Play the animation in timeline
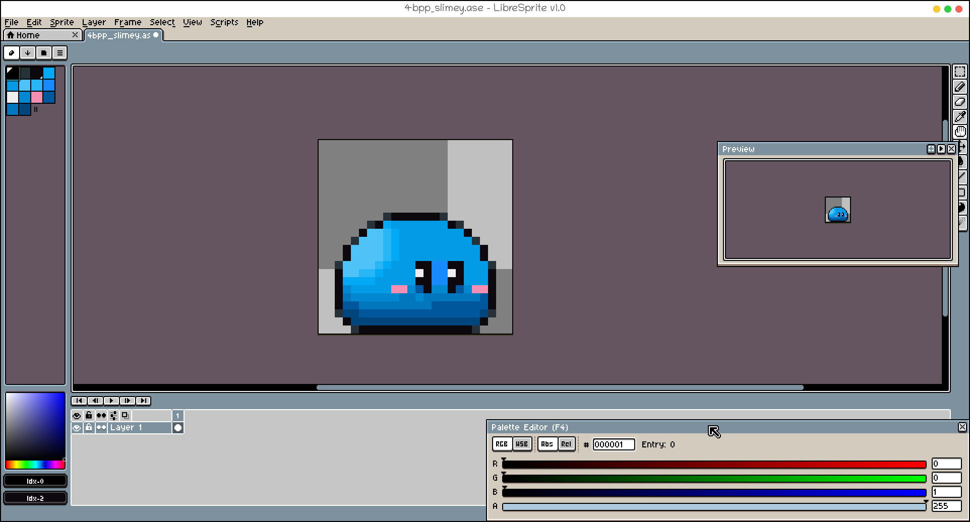This screenshot has height=522, width=970. 111,401
